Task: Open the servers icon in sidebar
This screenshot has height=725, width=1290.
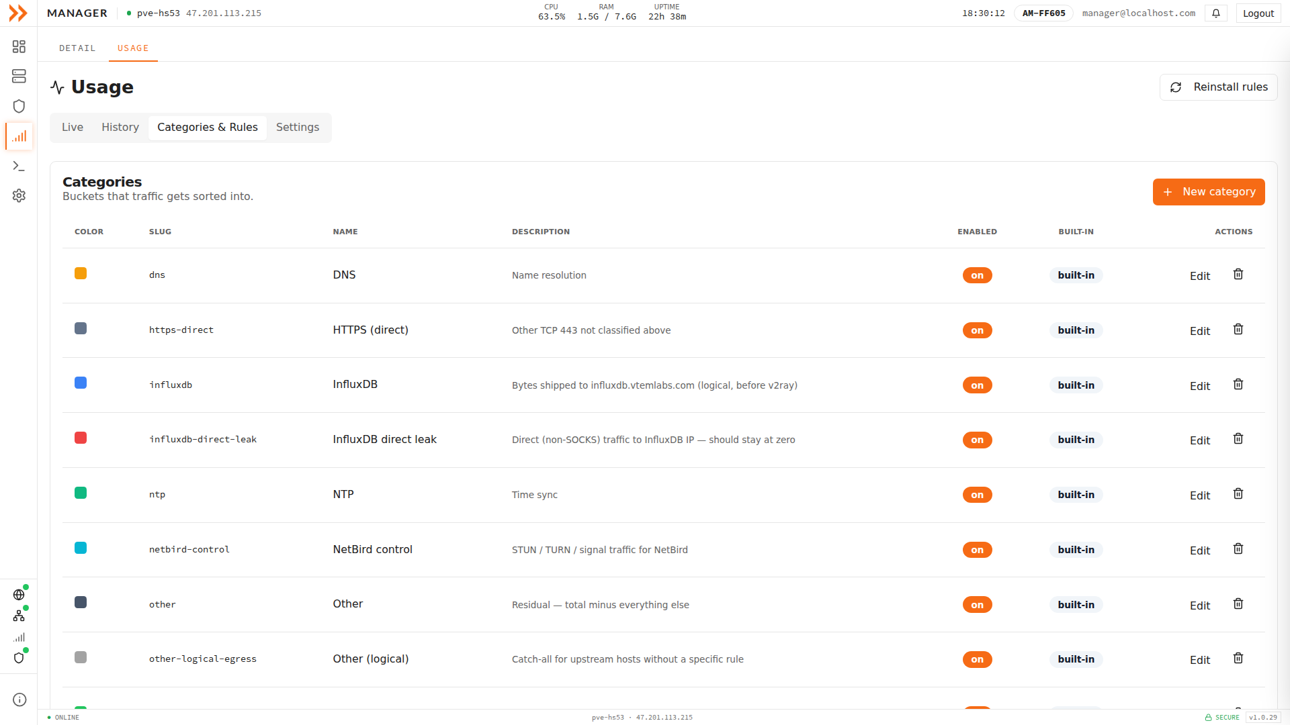Action: pyautogui.click(x=19, y=77)
